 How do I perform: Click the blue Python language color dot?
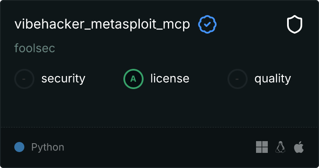coord(19,147)
